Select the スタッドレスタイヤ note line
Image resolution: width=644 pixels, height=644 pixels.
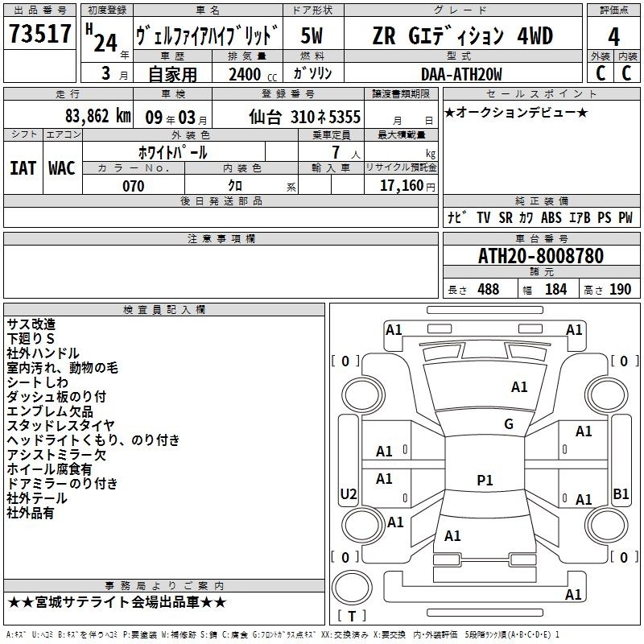(x=60, y=425)
